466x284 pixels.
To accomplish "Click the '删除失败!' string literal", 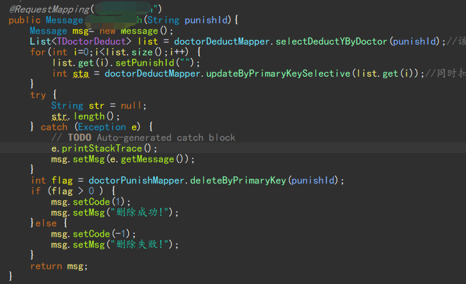I will click(140, 245).
